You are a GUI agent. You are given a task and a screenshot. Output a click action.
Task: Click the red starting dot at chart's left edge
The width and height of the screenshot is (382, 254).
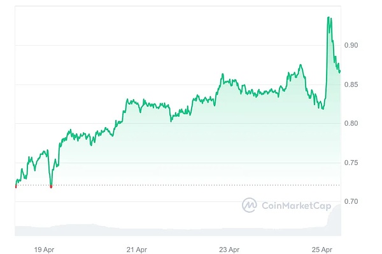(15, 186)
